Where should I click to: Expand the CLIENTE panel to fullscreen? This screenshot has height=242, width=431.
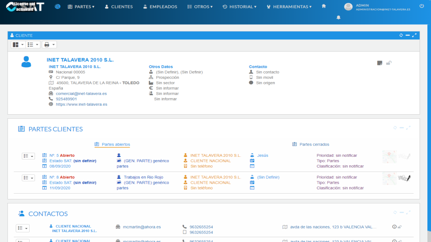[x=414, y=35]
